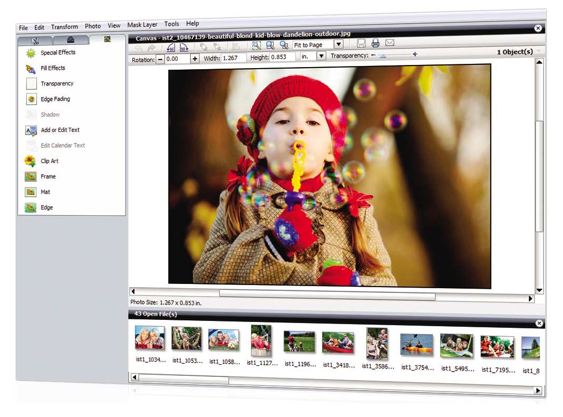
Task: Open the Clip Art flower icon
Action: (31, 162)
